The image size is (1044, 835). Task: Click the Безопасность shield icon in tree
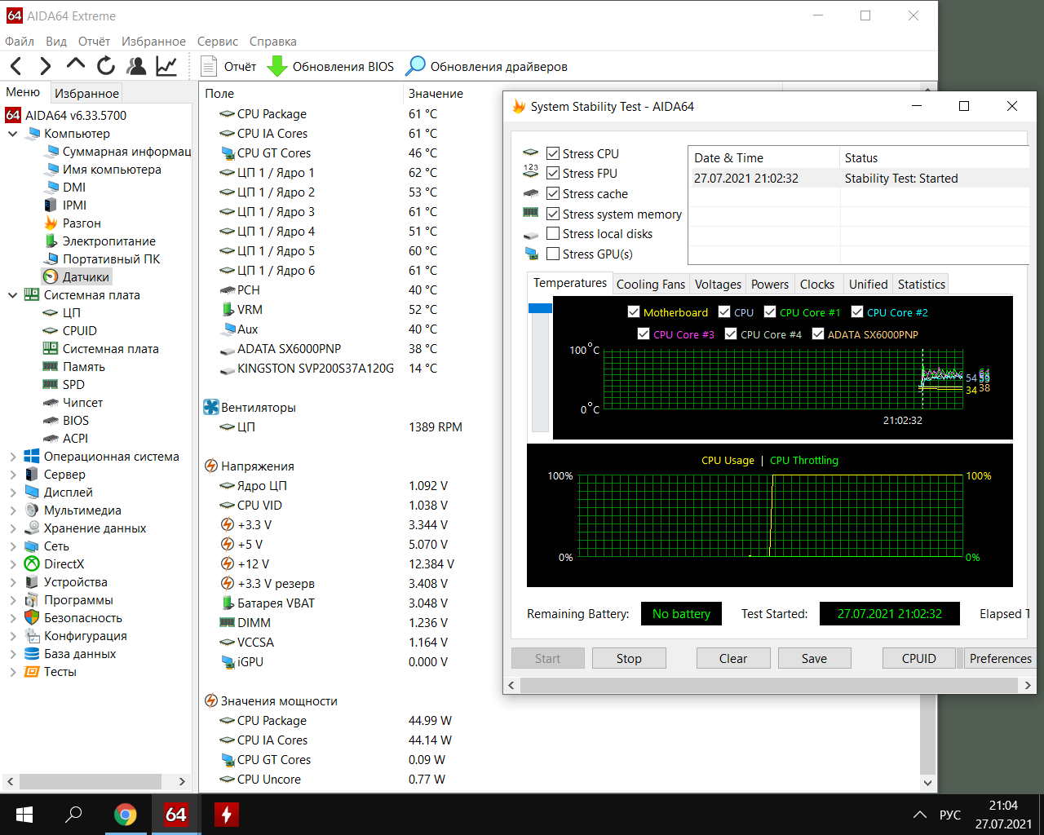click(x=32, y=618)
